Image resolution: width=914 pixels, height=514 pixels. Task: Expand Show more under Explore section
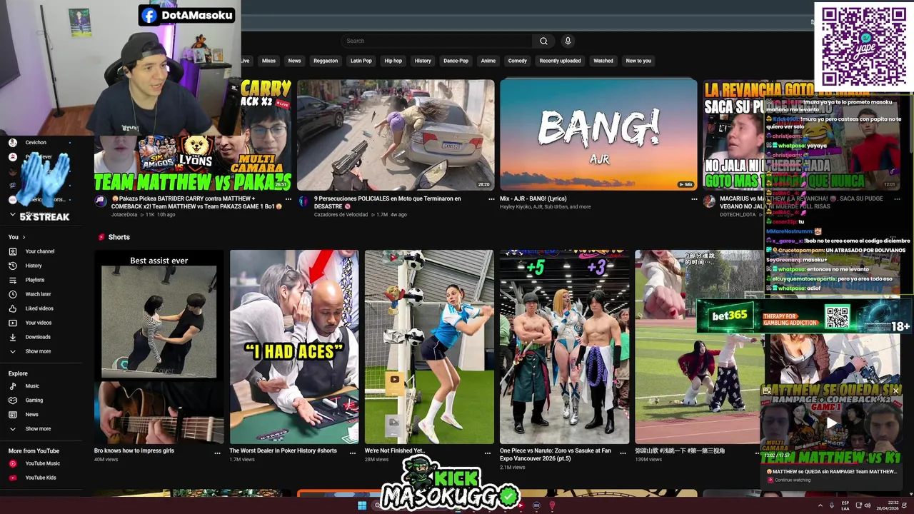[x=38, y=429]
